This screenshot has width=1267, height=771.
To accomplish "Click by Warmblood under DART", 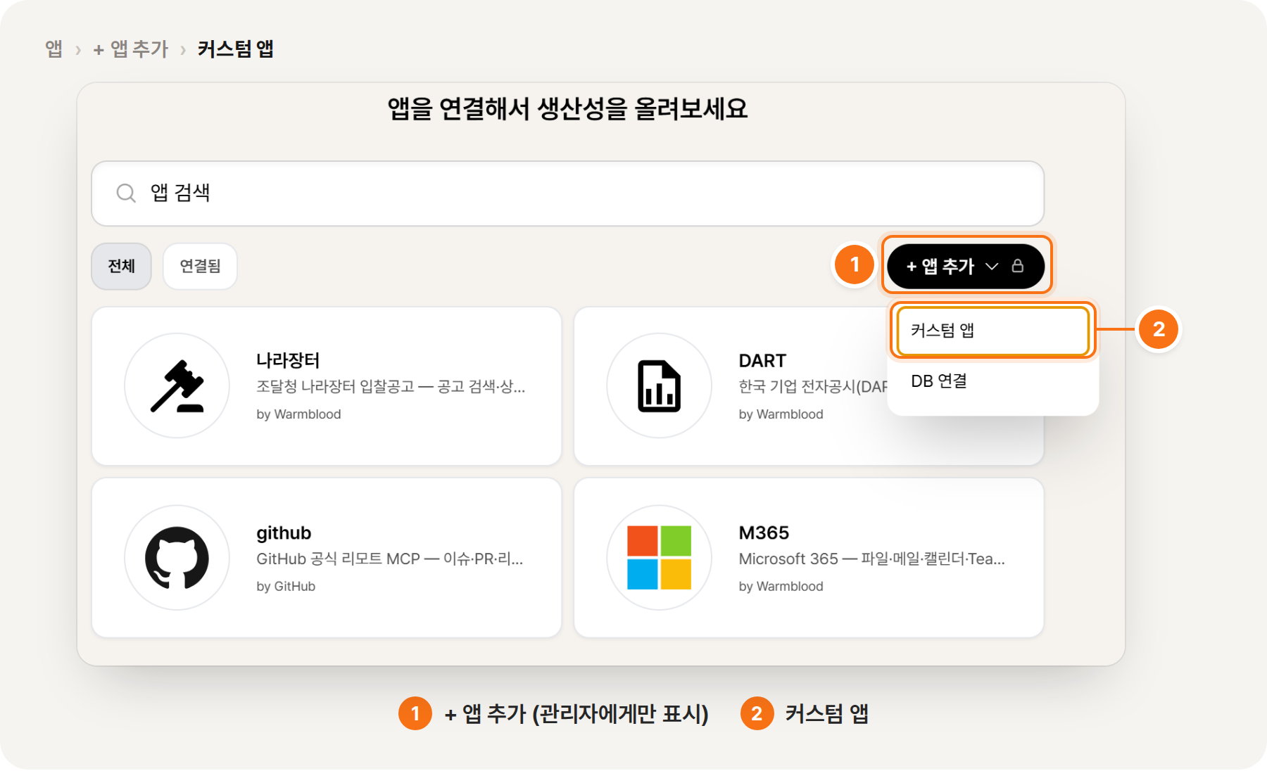I will click(781, 414).
